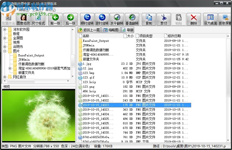Click the 复制 copy toolbar icon
Image resolution: width=232 pixels, height=150 pixels.
tap(149, 19)
